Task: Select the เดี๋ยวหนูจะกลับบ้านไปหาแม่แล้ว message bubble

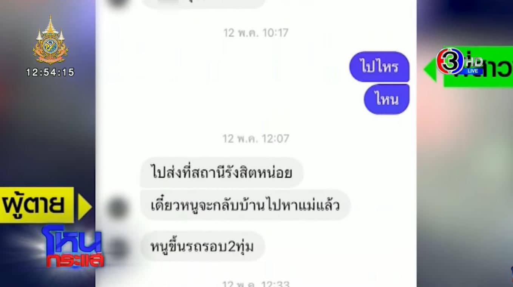Action: pyautogui.click(x=245, y=205)
